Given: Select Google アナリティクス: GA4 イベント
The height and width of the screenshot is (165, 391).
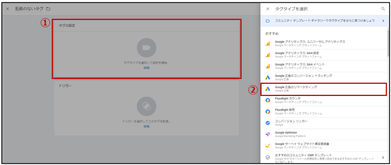Looking at the screenshot, I should [325, 66].
